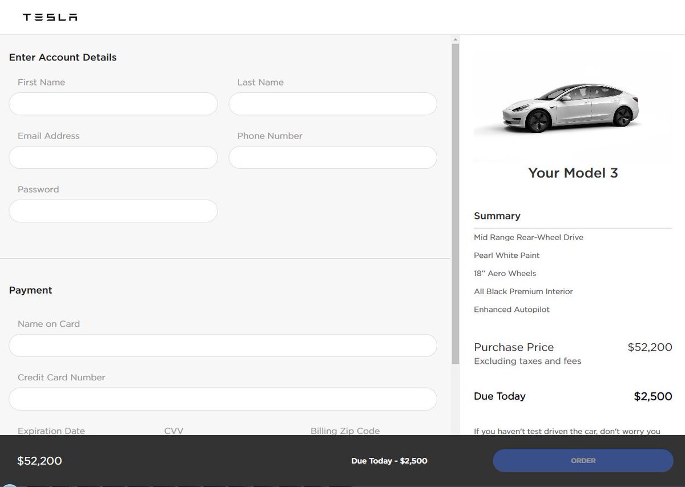This screenshot has width=685, height=487.
Task: Click the 'Enter Account Details' heading
Action: (x=63, y=58)
